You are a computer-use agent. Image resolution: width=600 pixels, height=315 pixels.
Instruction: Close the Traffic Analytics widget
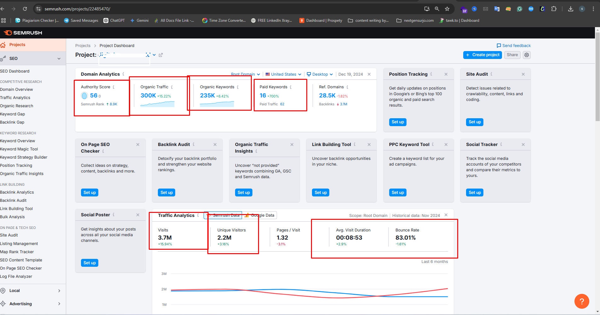tap(446, 215)
